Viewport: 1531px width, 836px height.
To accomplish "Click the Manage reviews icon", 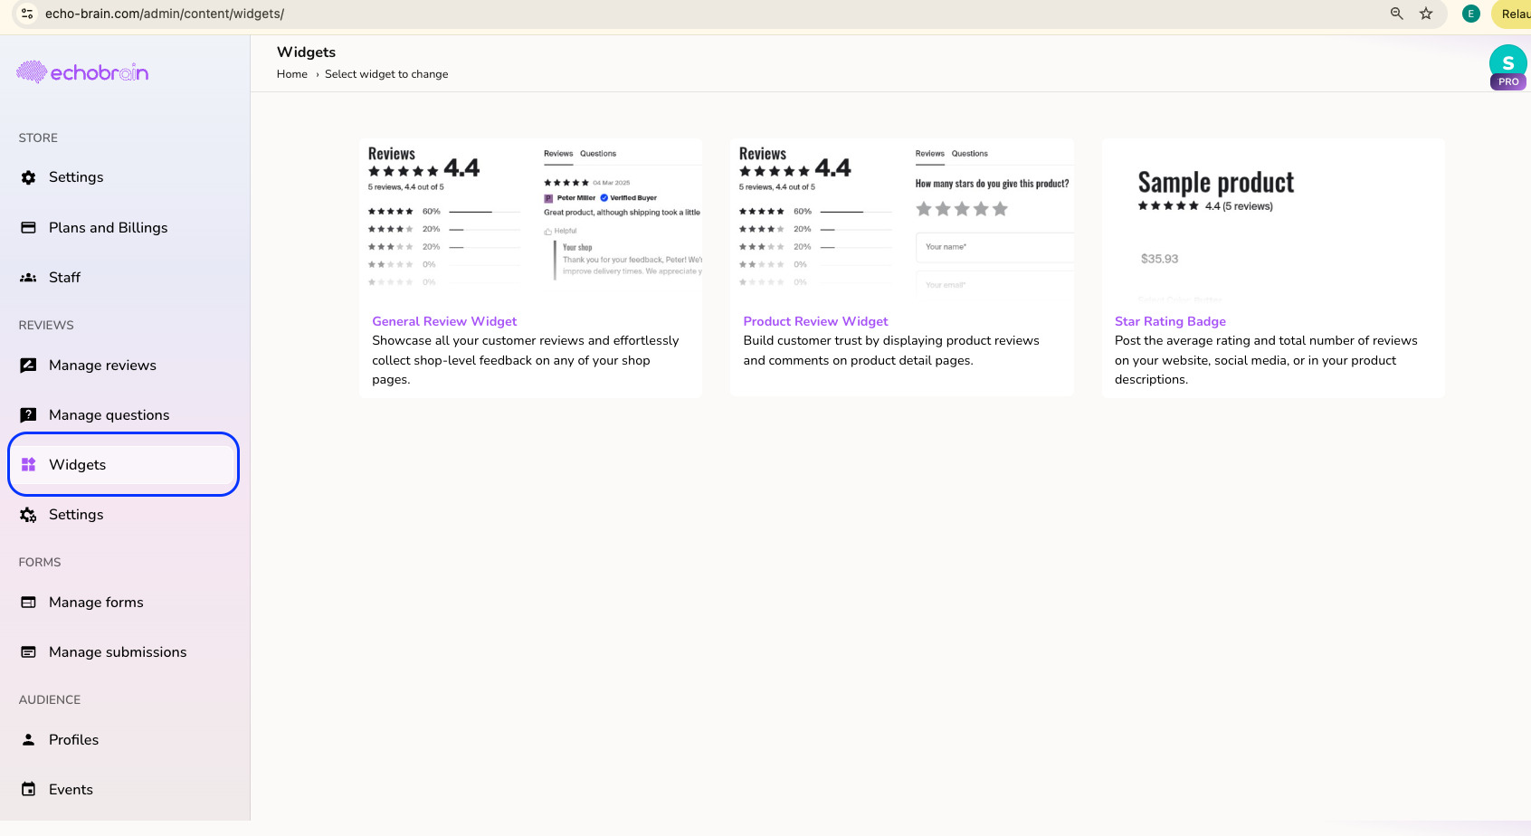I will point(29,366).
